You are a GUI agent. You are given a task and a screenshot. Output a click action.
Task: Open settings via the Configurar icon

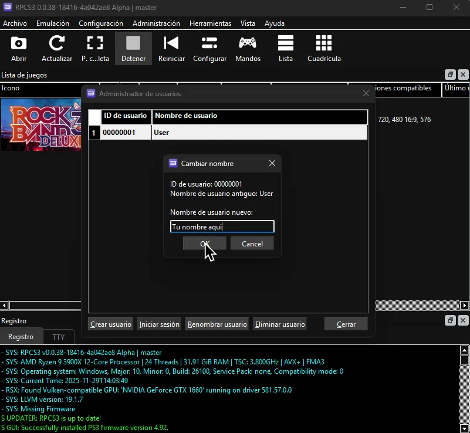coord(209,47)
